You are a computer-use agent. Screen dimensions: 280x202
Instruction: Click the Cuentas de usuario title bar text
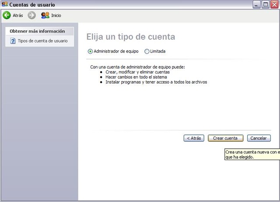[32, 5]
